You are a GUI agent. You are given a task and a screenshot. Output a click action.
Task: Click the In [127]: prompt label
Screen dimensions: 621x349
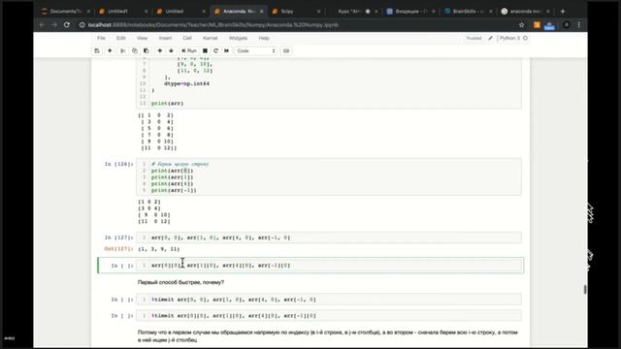[118, 238]
